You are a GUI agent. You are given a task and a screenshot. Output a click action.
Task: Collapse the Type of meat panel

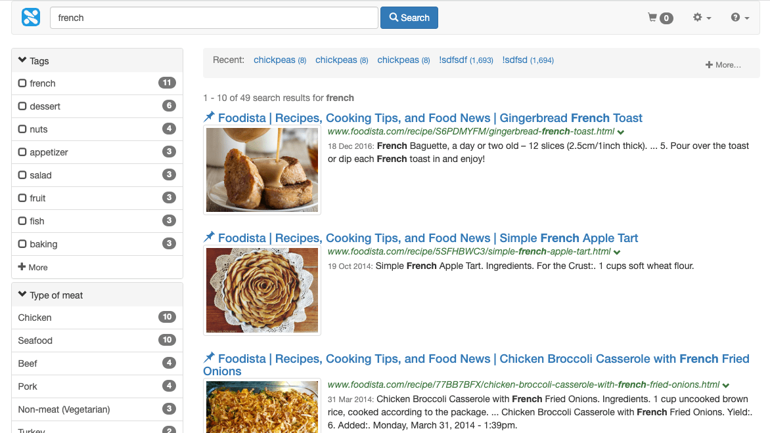[22, 295]
